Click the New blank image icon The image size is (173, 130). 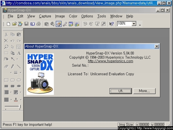[8, 24]
